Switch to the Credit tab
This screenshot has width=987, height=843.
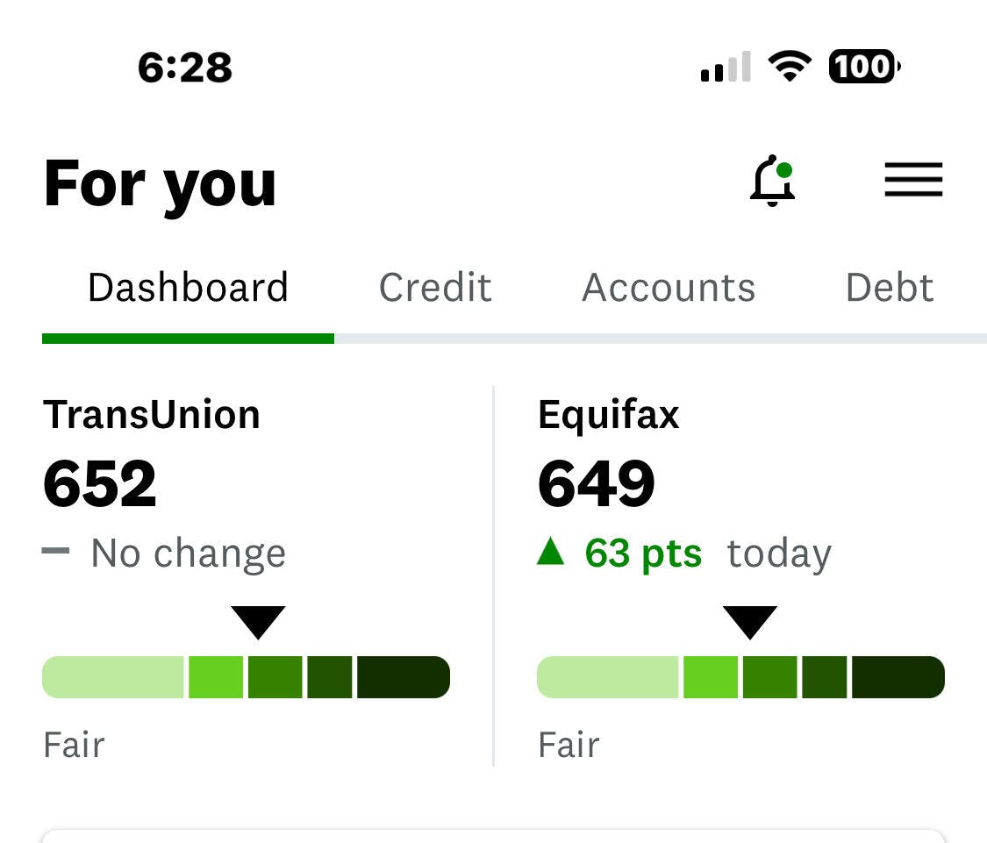coord(435,289)
